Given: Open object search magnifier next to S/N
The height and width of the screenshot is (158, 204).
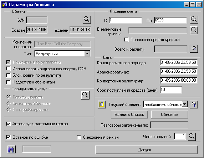Looking at the screenshot, I should coord(87,20).
